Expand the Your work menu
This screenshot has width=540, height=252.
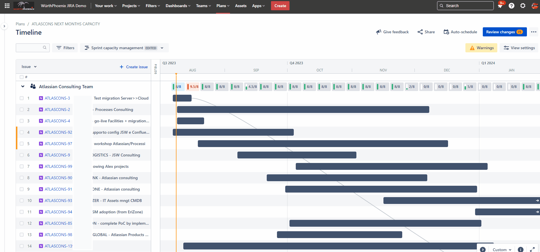coord(106,6)
